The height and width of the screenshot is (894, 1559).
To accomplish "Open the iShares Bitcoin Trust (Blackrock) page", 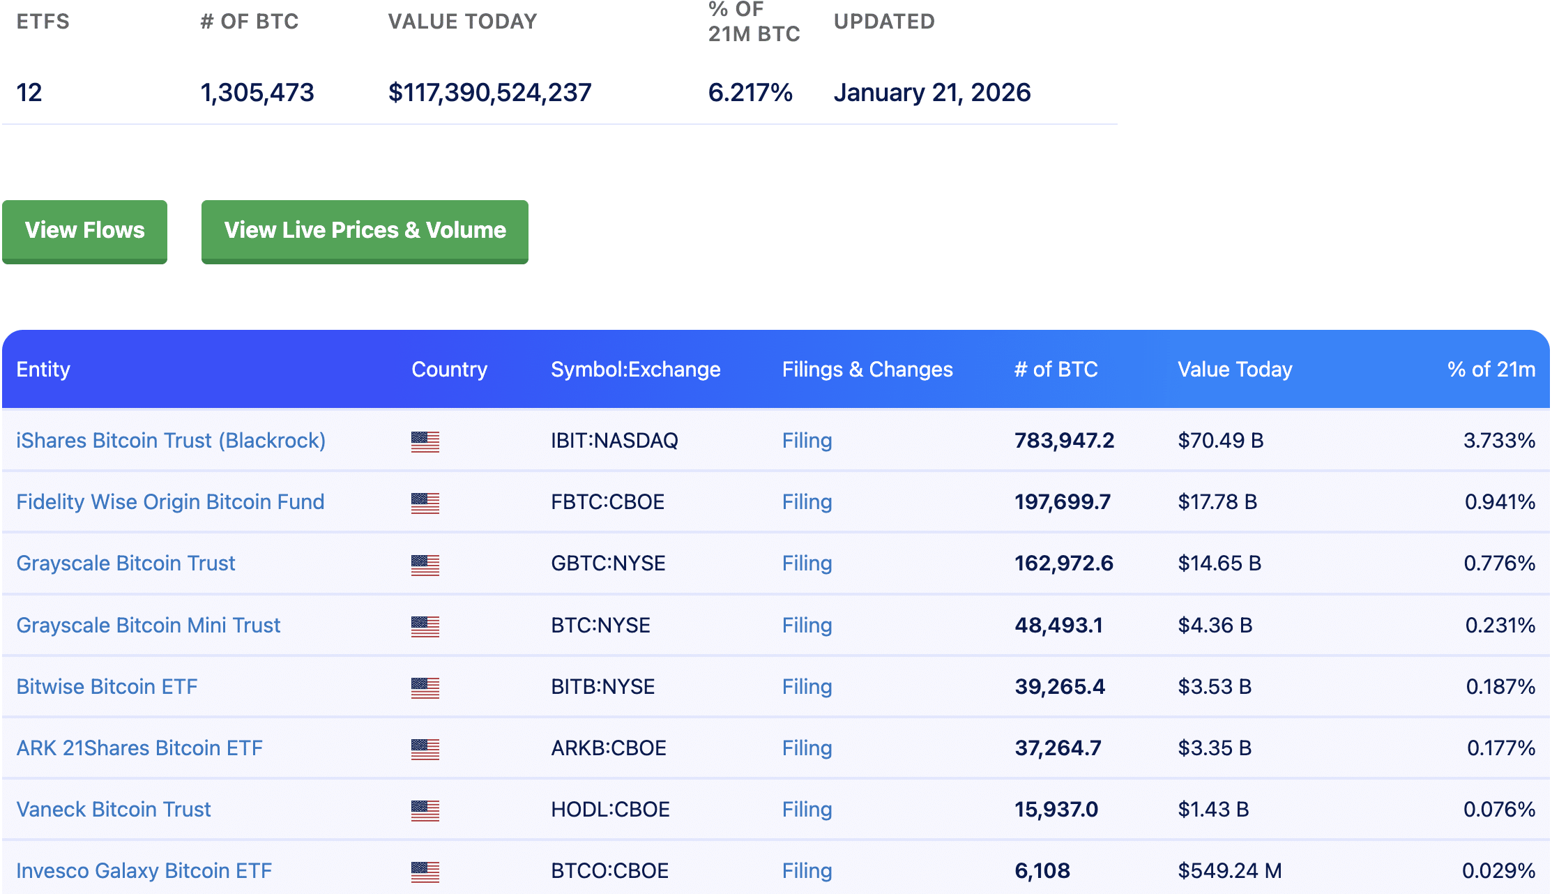I will pos(171,441).
